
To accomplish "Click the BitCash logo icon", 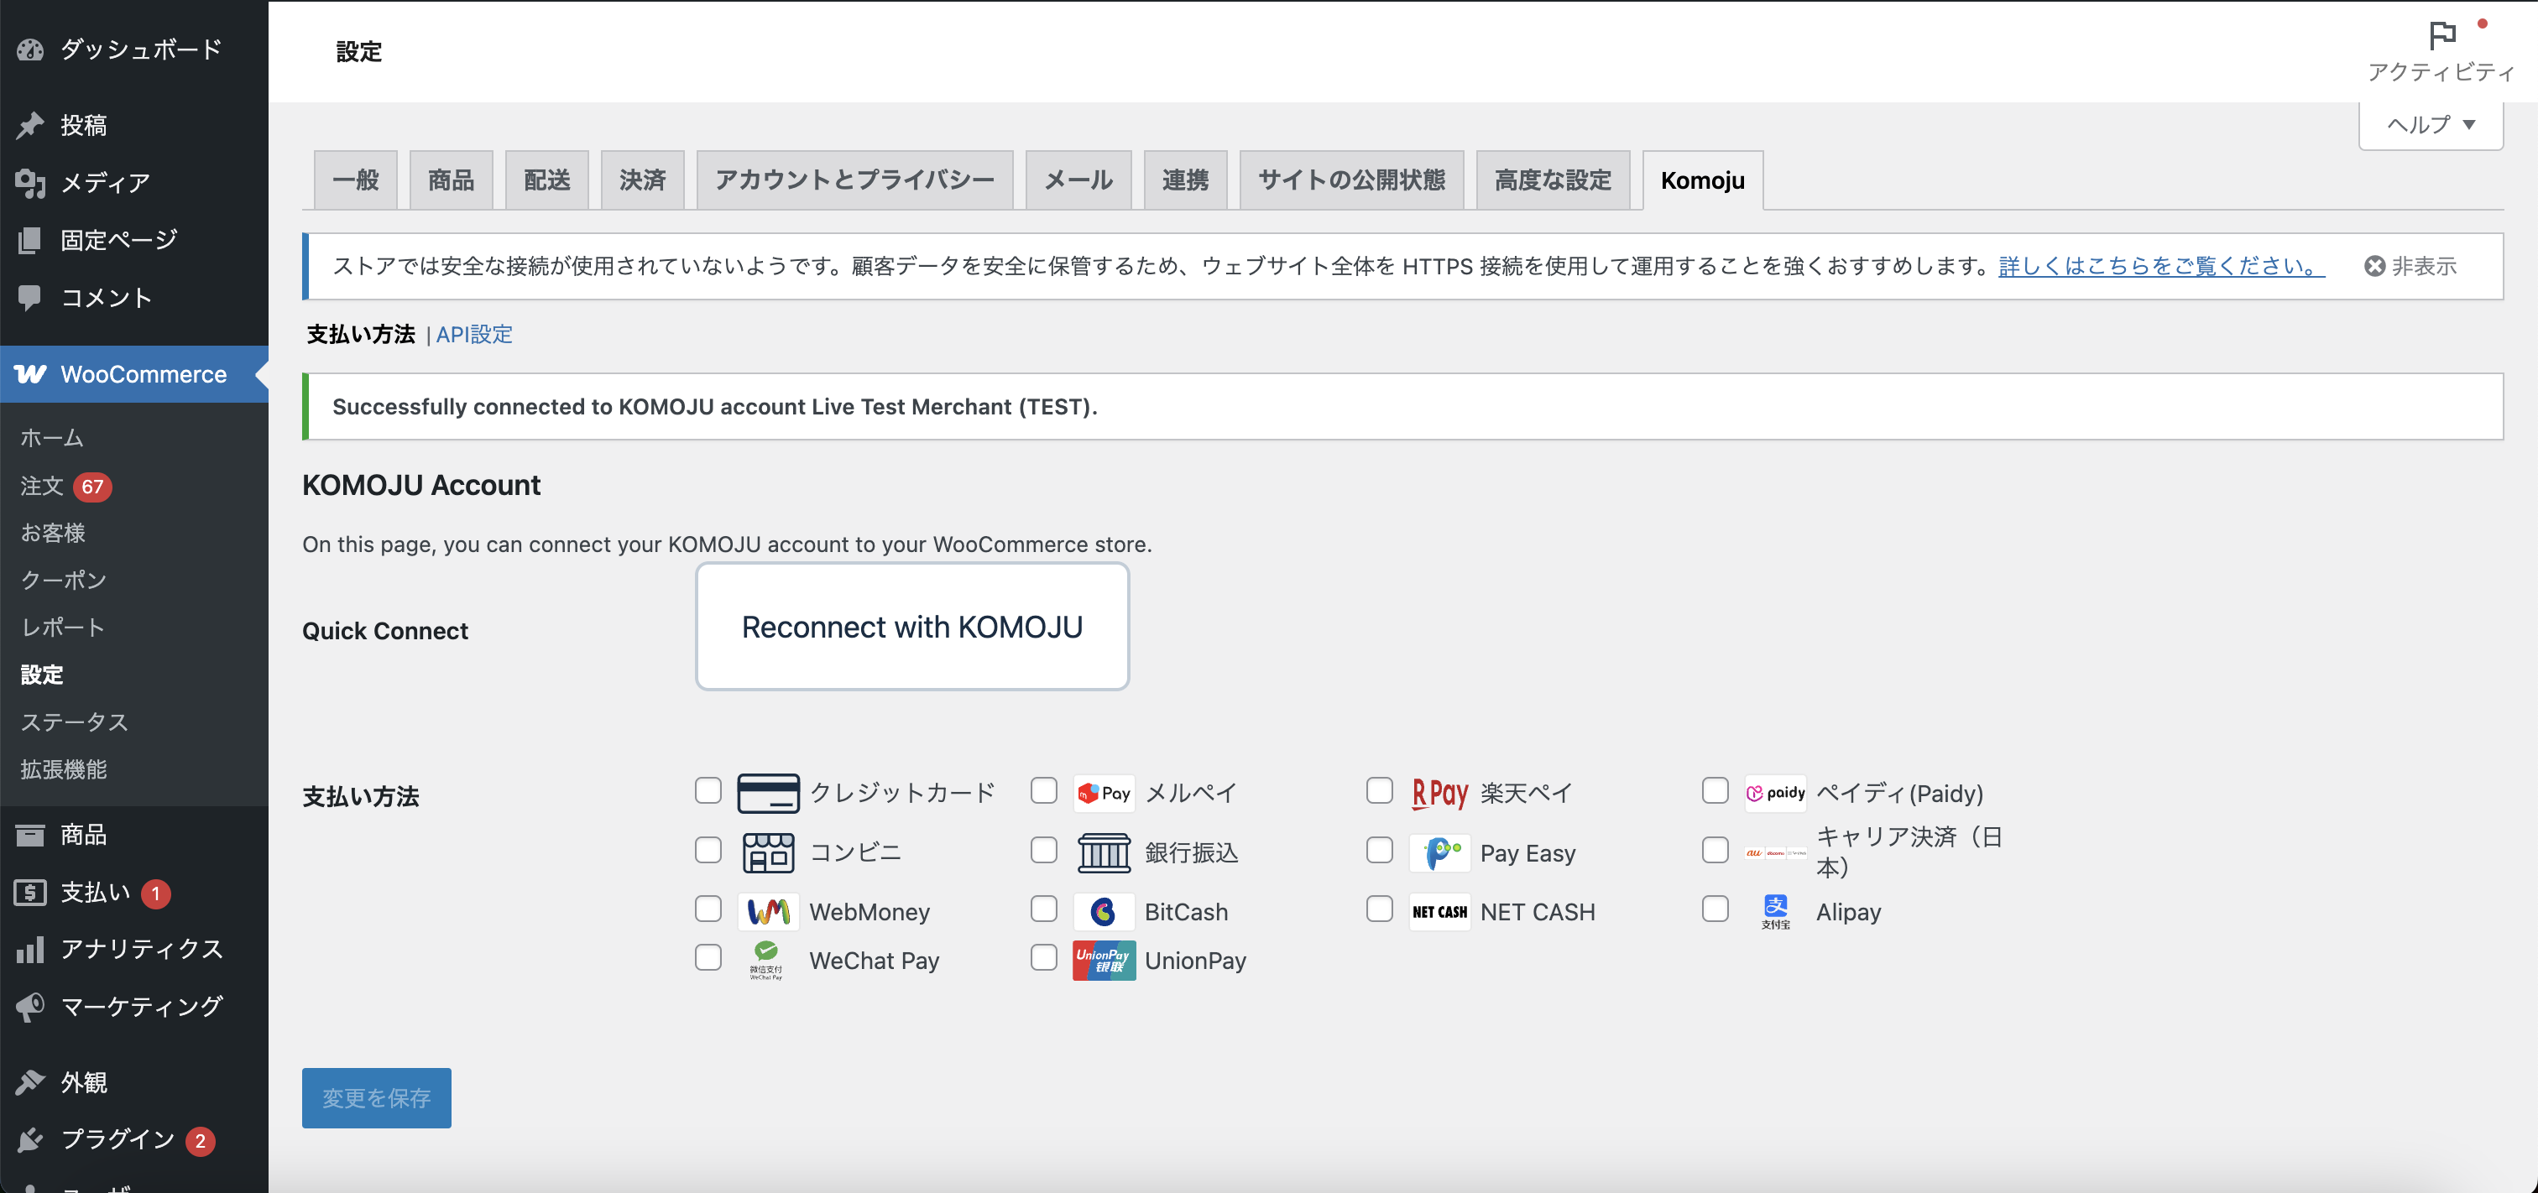I will (1104, 912).
